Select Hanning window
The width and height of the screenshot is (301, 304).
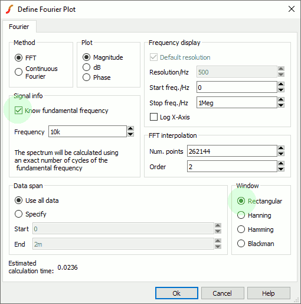(241, 215)
